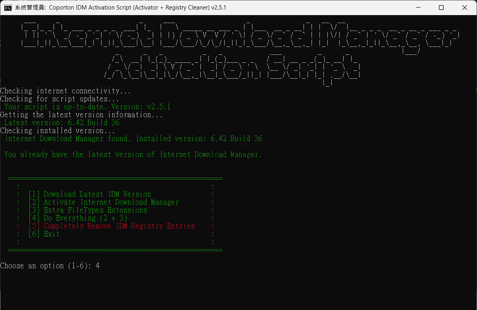Viewport: 477px width, 310px height.
Task: Click the "Checking installed version..." line
Action: tap(58, 131)
